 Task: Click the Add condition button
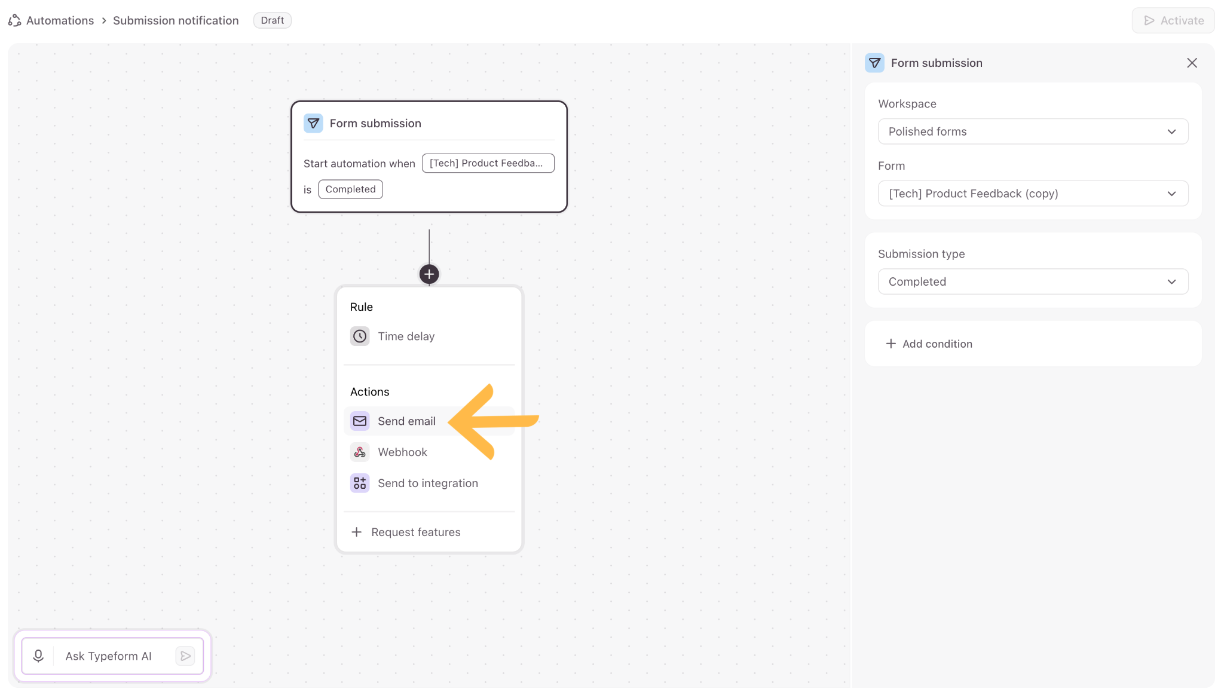929,344
